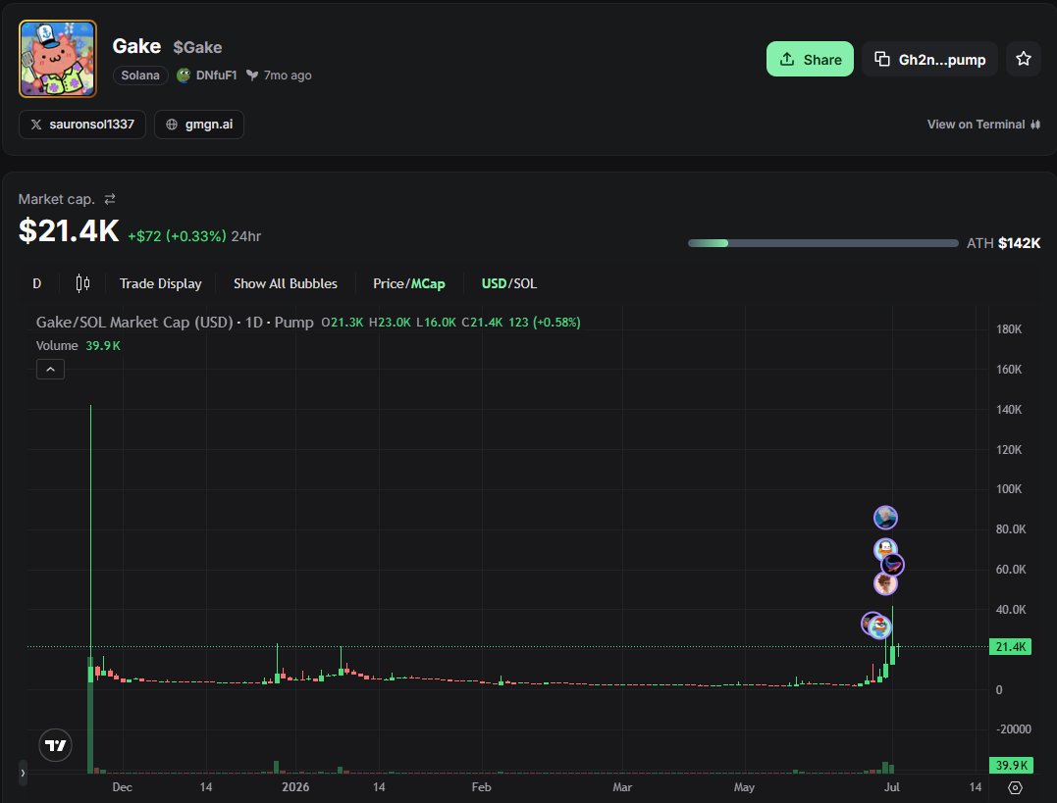Switch chart to MCap mode

tap(427, 283)
